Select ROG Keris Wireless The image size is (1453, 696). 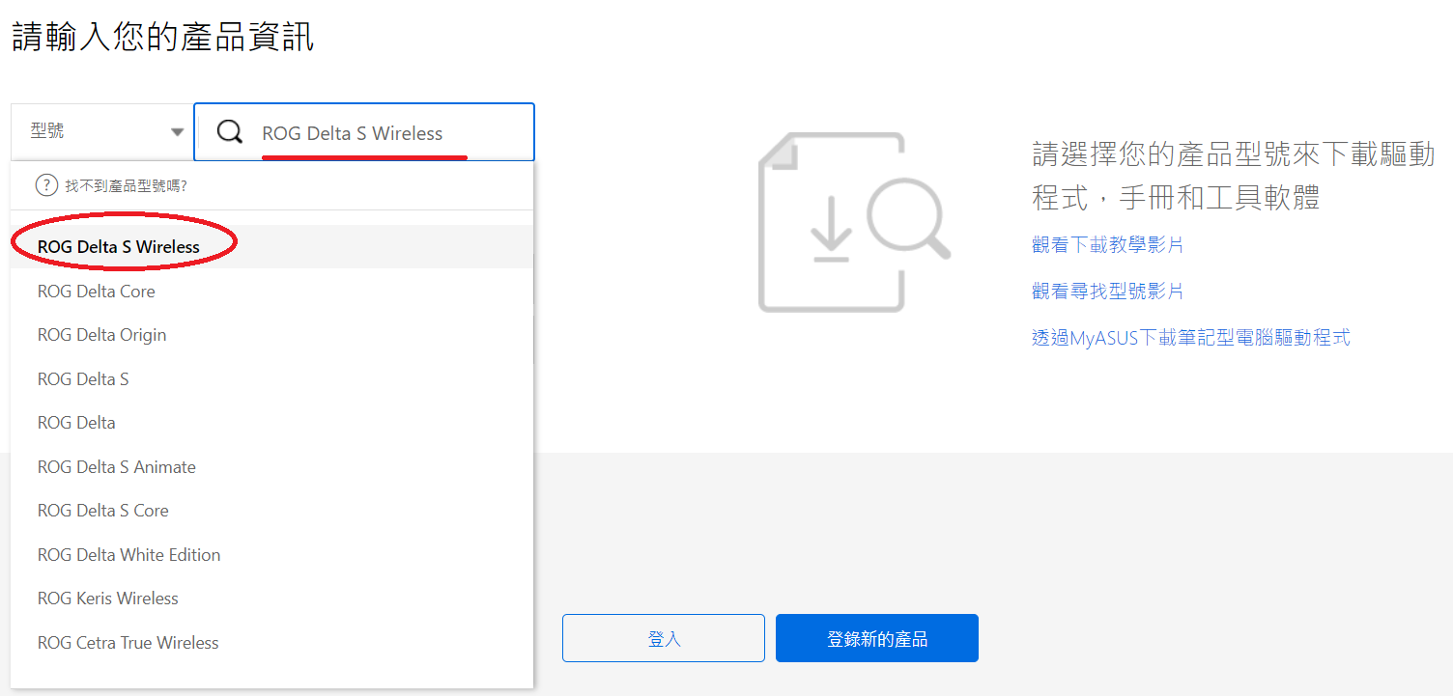click(x=271, y=599)
